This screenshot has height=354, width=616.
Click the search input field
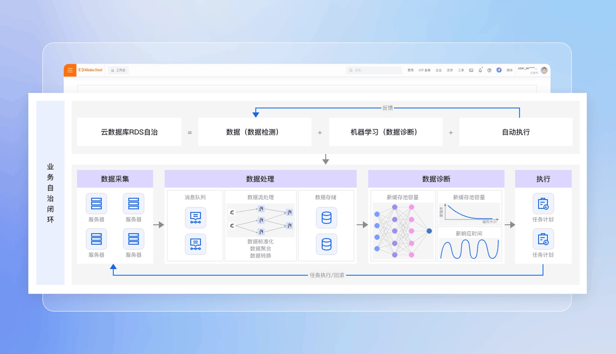[x=374, y=70]
